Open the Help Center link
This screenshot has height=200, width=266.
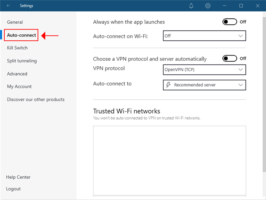click(x=18, y=177)
